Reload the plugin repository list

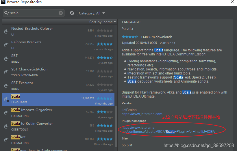(72, 13)
